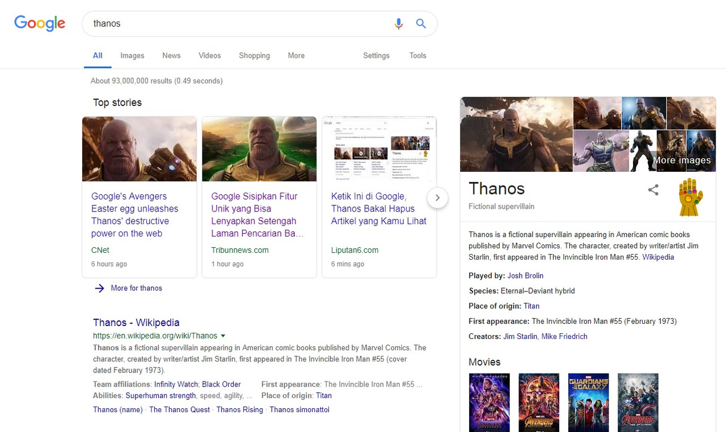
Task: Advance Top stories carousel with right chevron
Action: [437, 198]
